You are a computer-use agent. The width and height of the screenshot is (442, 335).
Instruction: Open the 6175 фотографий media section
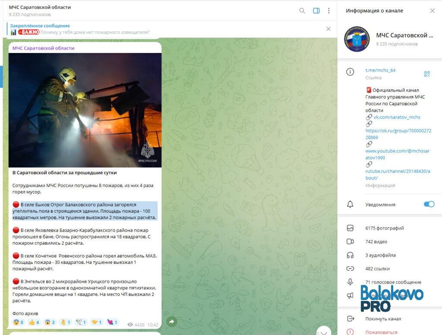pos(385,228)
